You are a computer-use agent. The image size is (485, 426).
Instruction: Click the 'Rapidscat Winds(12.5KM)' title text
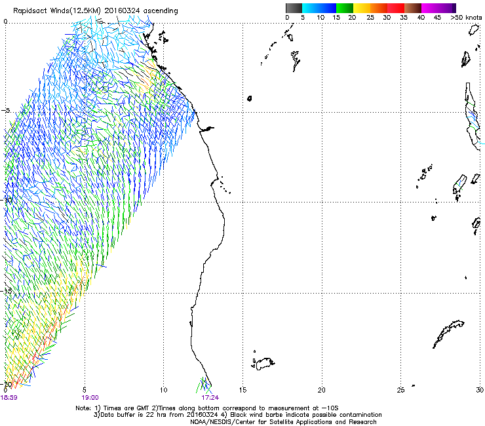pos(57,11)
